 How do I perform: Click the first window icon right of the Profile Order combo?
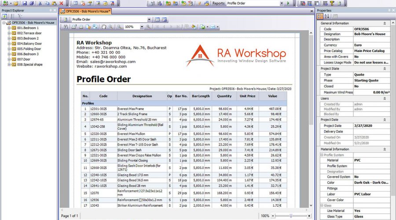coord(157,19)
